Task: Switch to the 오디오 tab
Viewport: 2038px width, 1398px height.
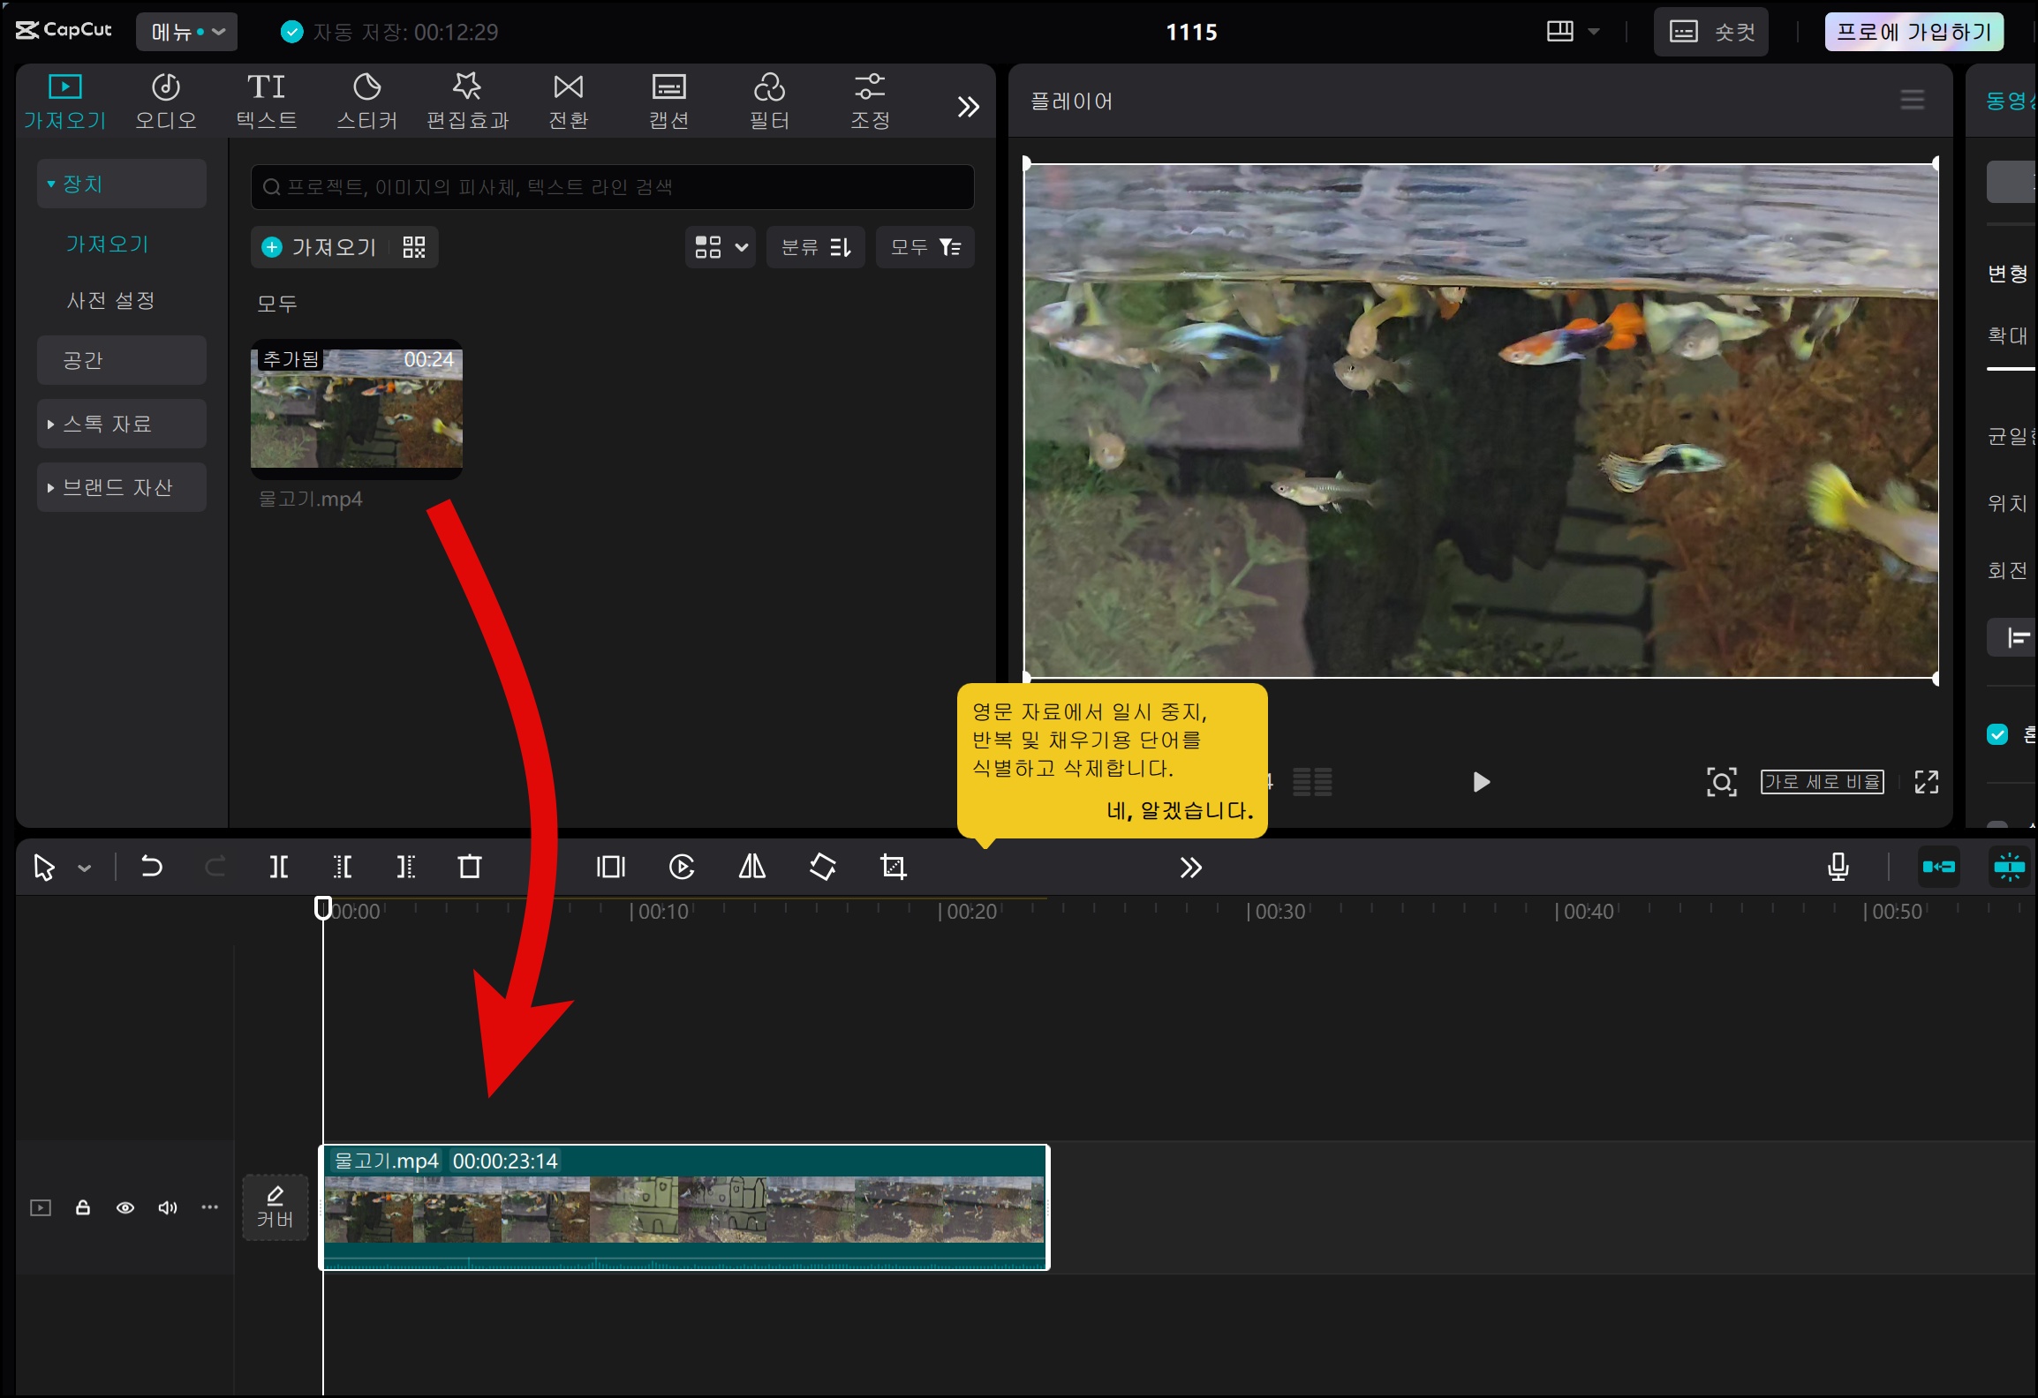Action: tap(165, 101)
